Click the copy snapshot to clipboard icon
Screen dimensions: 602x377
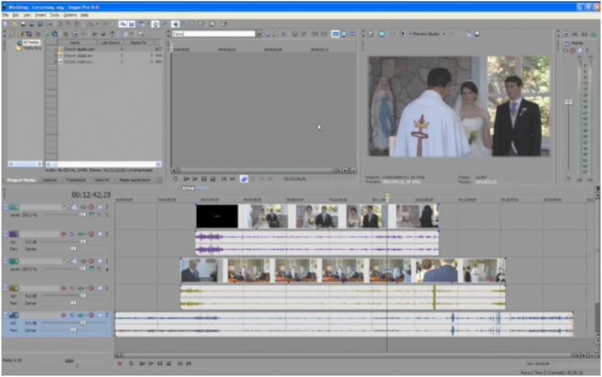(x=468, y=34)
